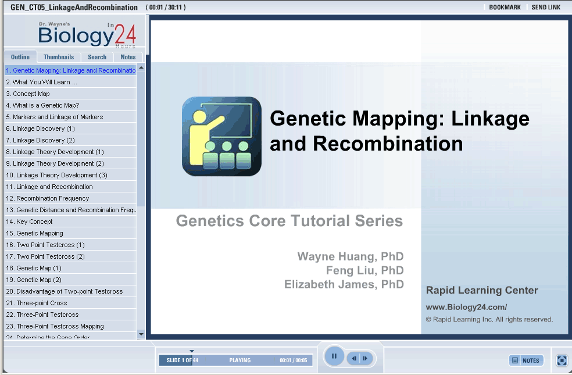Go to the previous slide
The width and height of the screenshot is (572, 375).
pyautogui.click(x=354, y=359)
